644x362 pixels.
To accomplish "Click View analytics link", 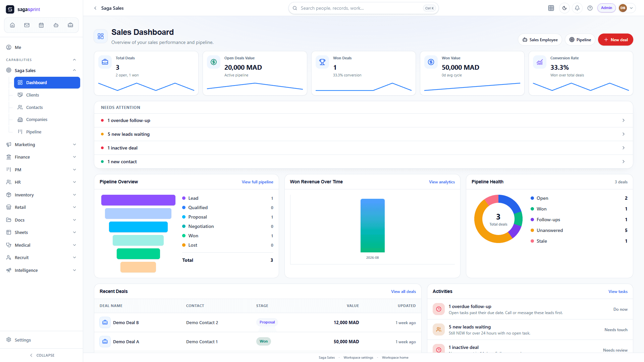I will pyautogui.click(x=442, y=182).
